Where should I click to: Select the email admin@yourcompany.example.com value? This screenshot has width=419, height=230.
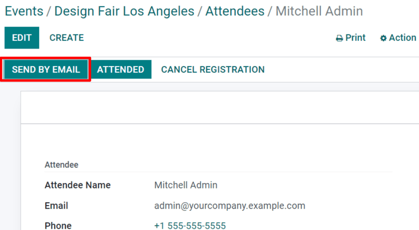point(229,206)
